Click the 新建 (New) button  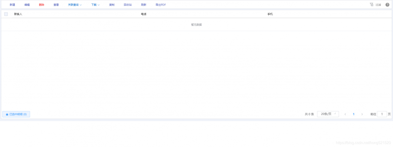coord(12,5)
